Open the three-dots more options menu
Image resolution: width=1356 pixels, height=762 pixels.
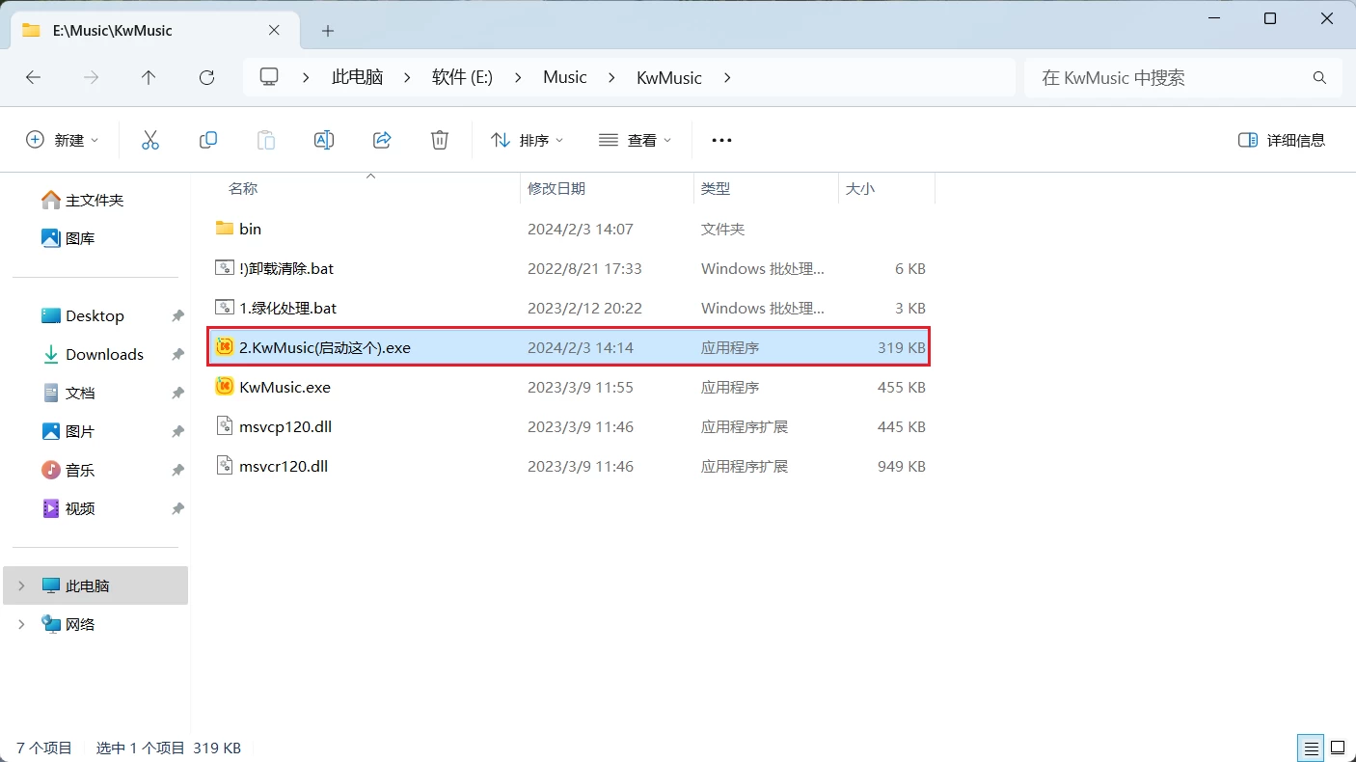click(x=721, y=140)
